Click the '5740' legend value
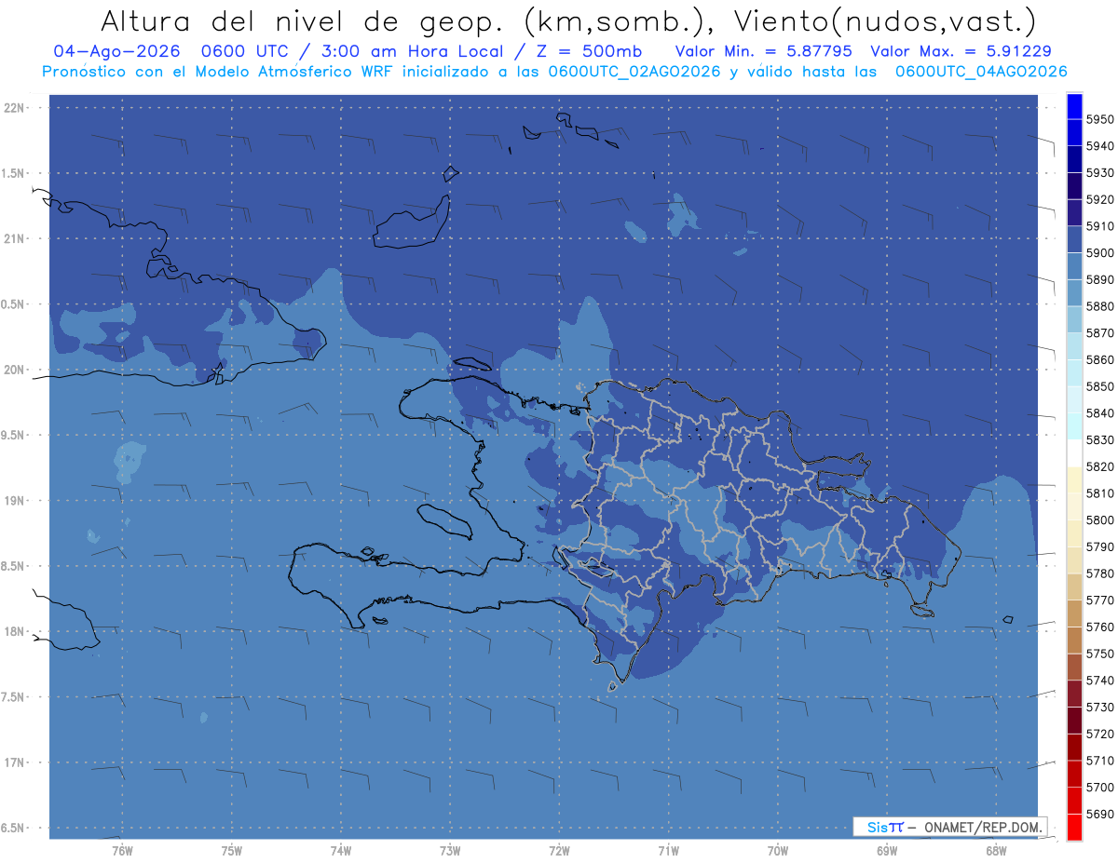 (1100, 681)
